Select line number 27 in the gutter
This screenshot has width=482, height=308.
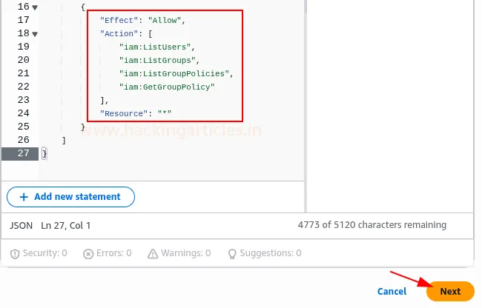(x=22, y=153)
